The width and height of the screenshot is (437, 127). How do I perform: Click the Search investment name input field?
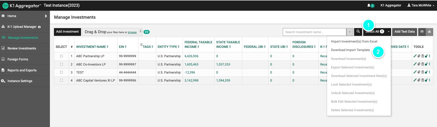[x=314, y=32]
